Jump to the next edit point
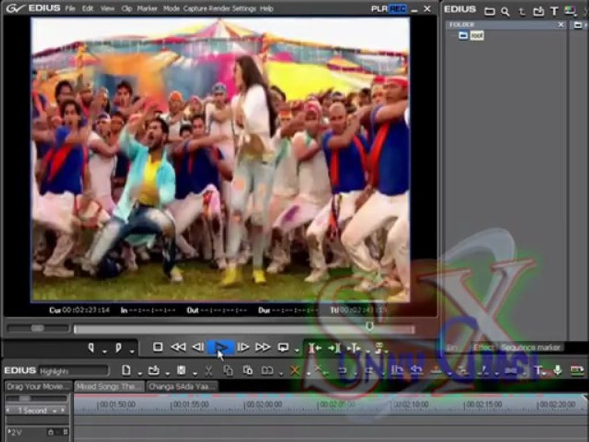 pyautogui.click(x=334, y=348)
